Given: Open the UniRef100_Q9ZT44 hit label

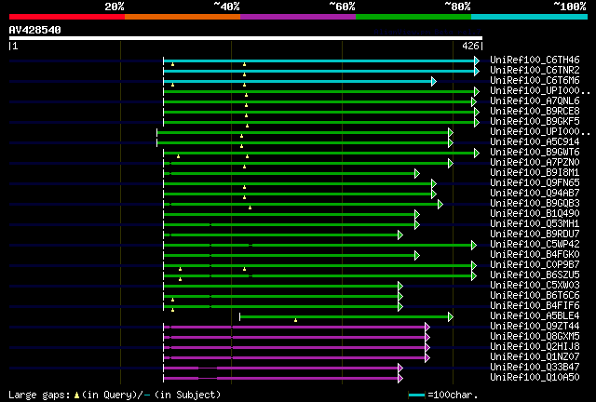Looking at the screenshot, I should (x=535, y=327).
